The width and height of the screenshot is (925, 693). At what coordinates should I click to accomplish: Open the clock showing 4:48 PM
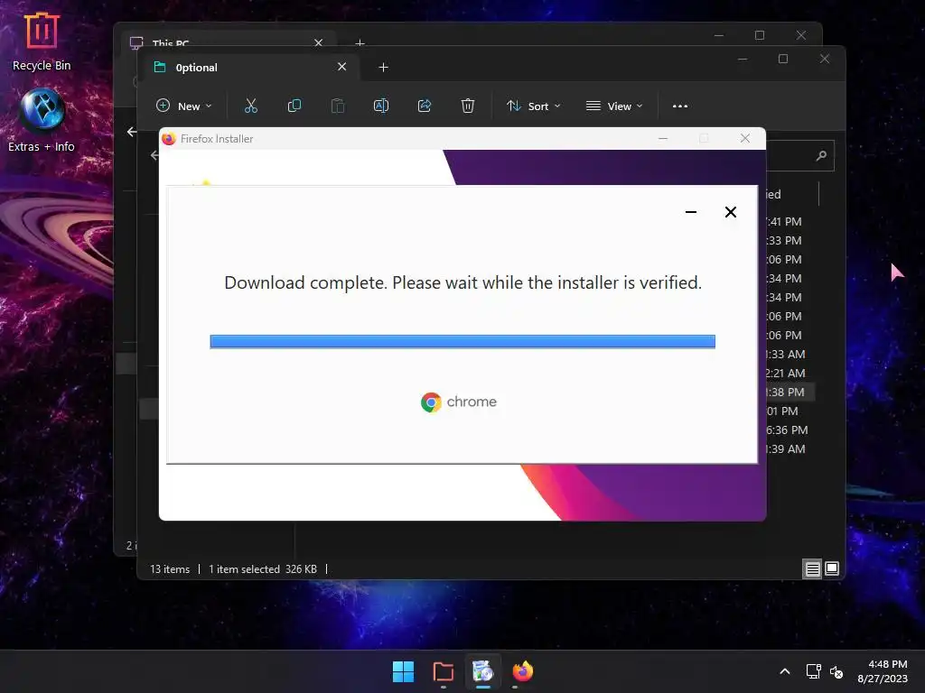[x=883, y=671]
